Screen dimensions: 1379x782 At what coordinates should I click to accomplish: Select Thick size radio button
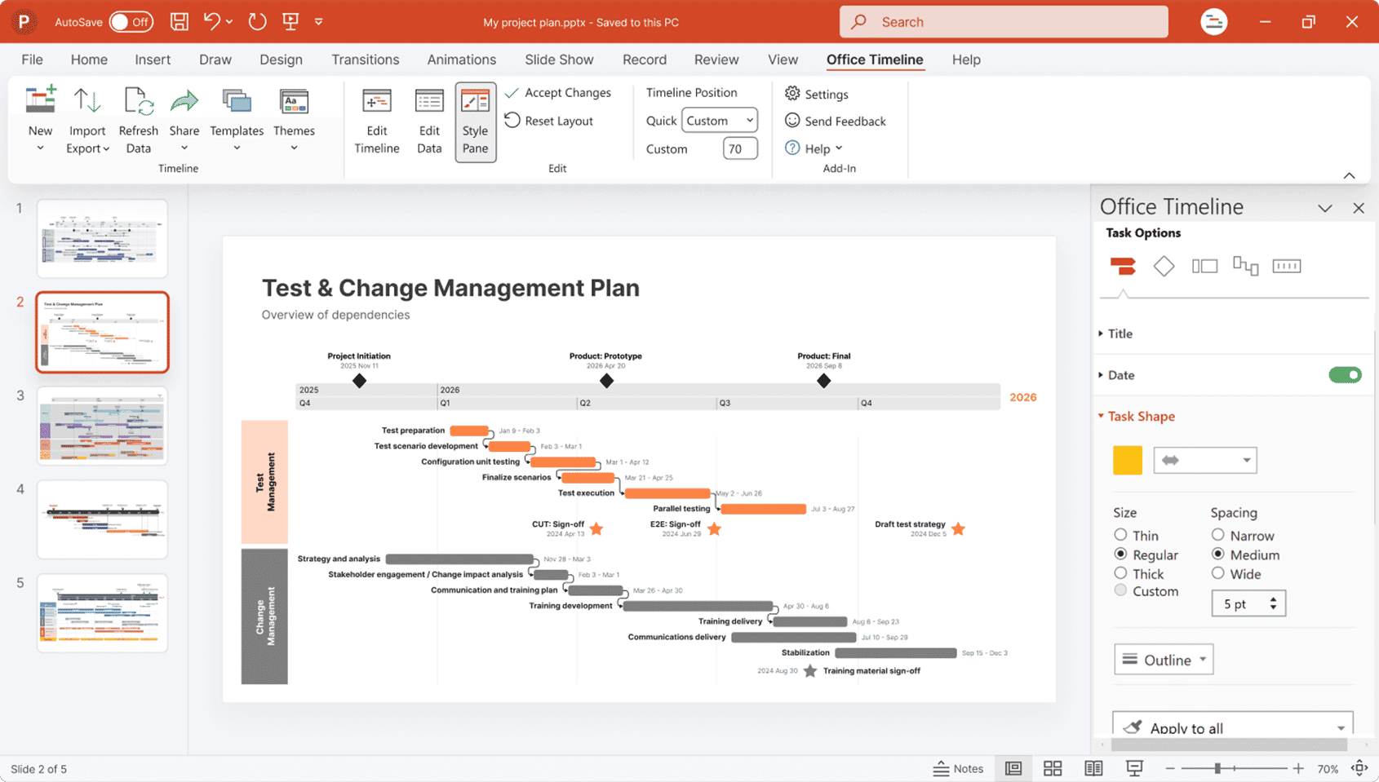tap(1120, 573)
